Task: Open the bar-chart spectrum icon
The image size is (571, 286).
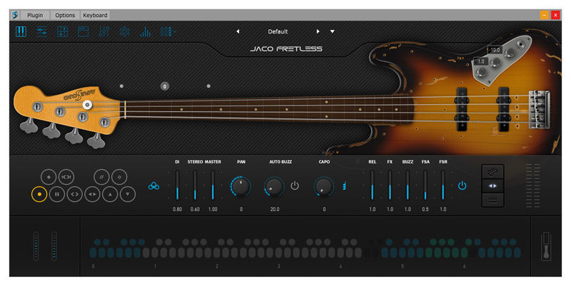Action: [x=146, y=31]
